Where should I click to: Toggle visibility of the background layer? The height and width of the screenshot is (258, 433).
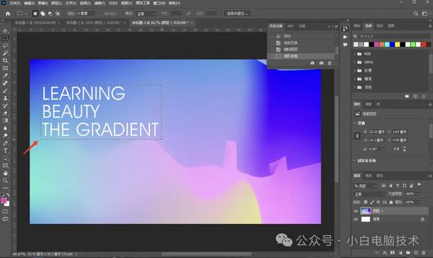click(356, 220)
